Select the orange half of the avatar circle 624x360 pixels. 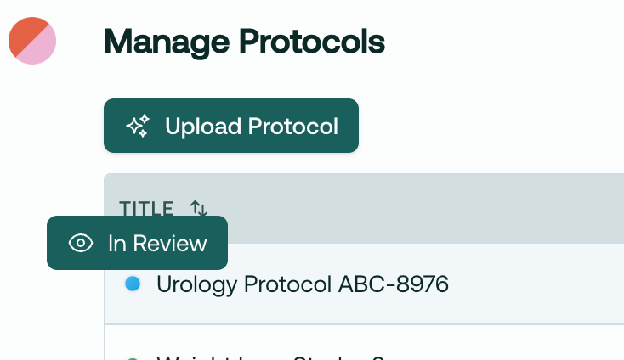pyautogui.click(x=24, y=32)
